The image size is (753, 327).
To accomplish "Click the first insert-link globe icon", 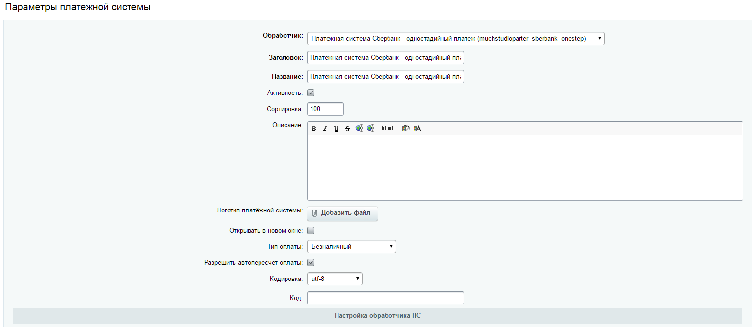I will click(359, 128).
